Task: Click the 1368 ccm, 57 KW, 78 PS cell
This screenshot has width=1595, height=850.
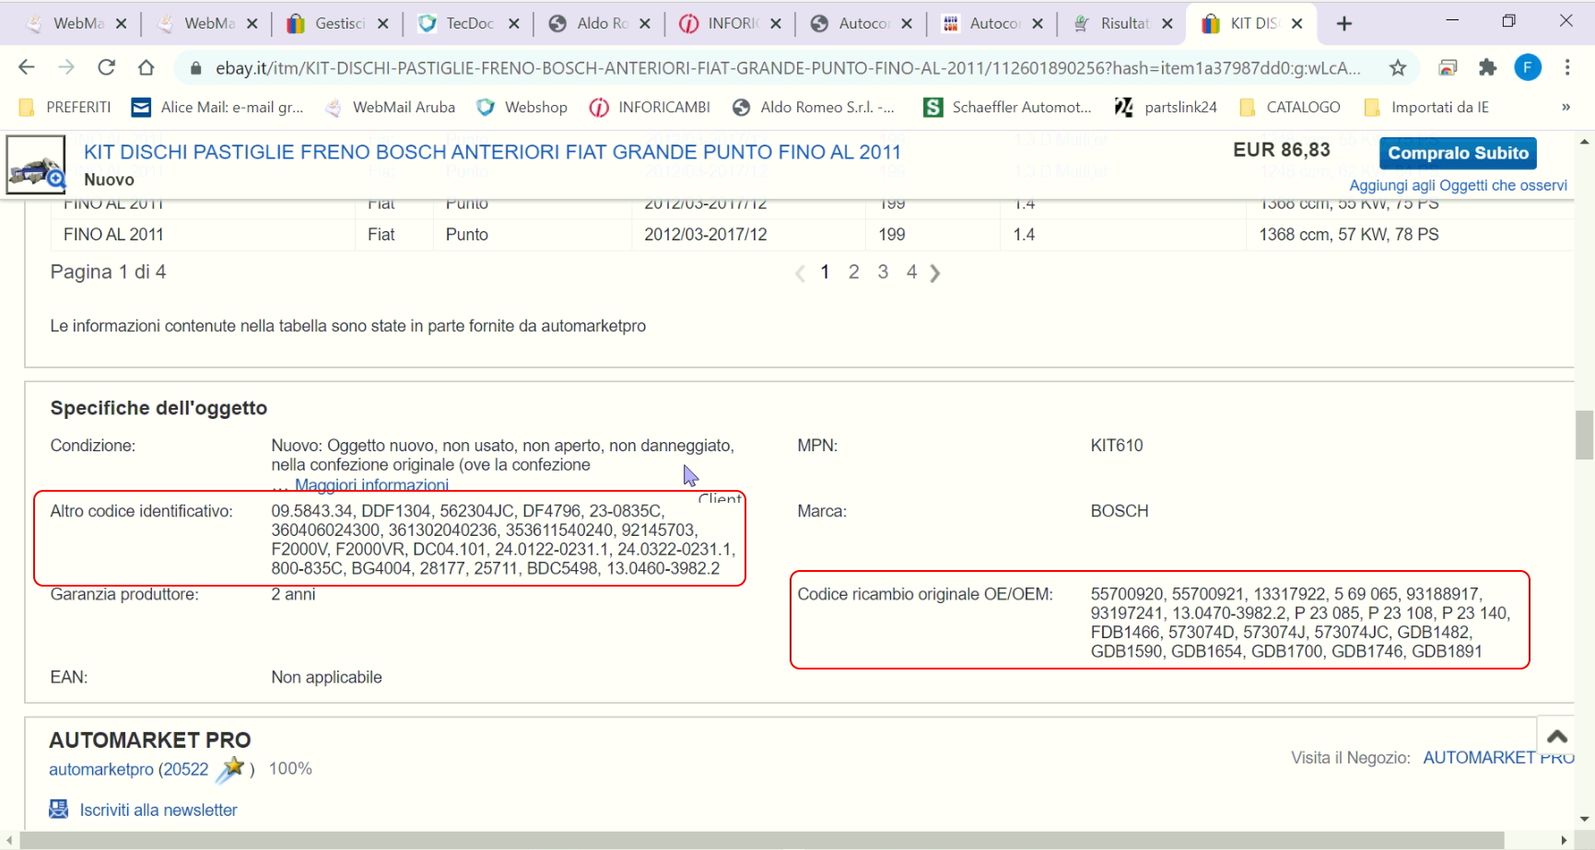Action: tap(1349, 235)
